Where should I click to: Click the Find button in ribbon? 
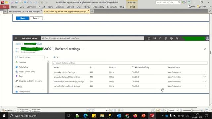click(192, 7)
